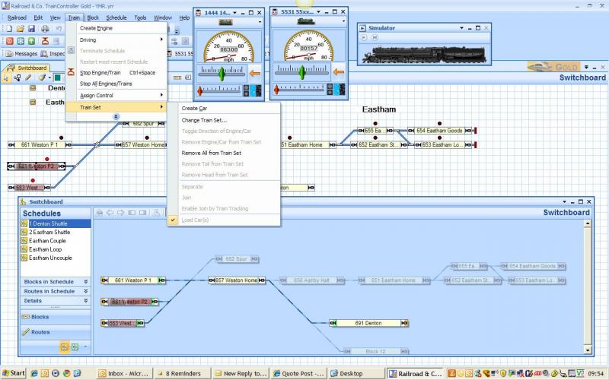609x380 pixels.
Task: Open the Change Train Set dialog
Action: click(204, 119)
